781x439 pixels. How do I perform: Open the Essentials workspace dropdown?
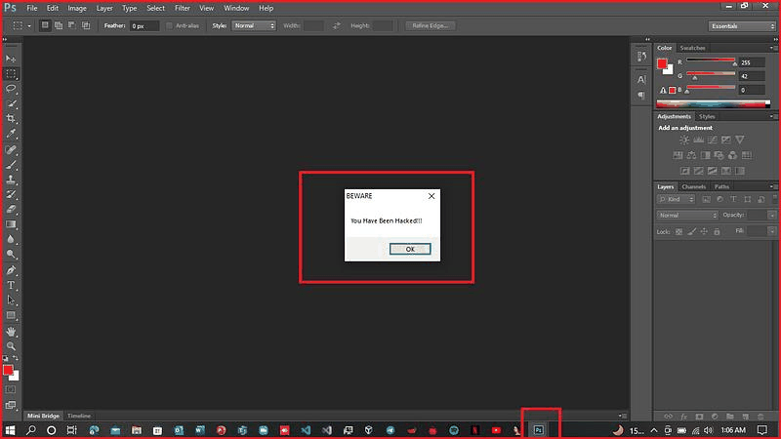coord(742,26)
